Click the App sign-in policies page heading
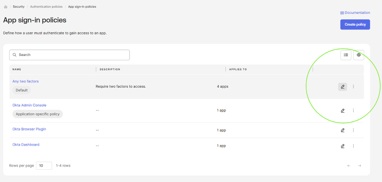Image resolution: width=382 pixels, height=182 pixels. click(35, 20)
